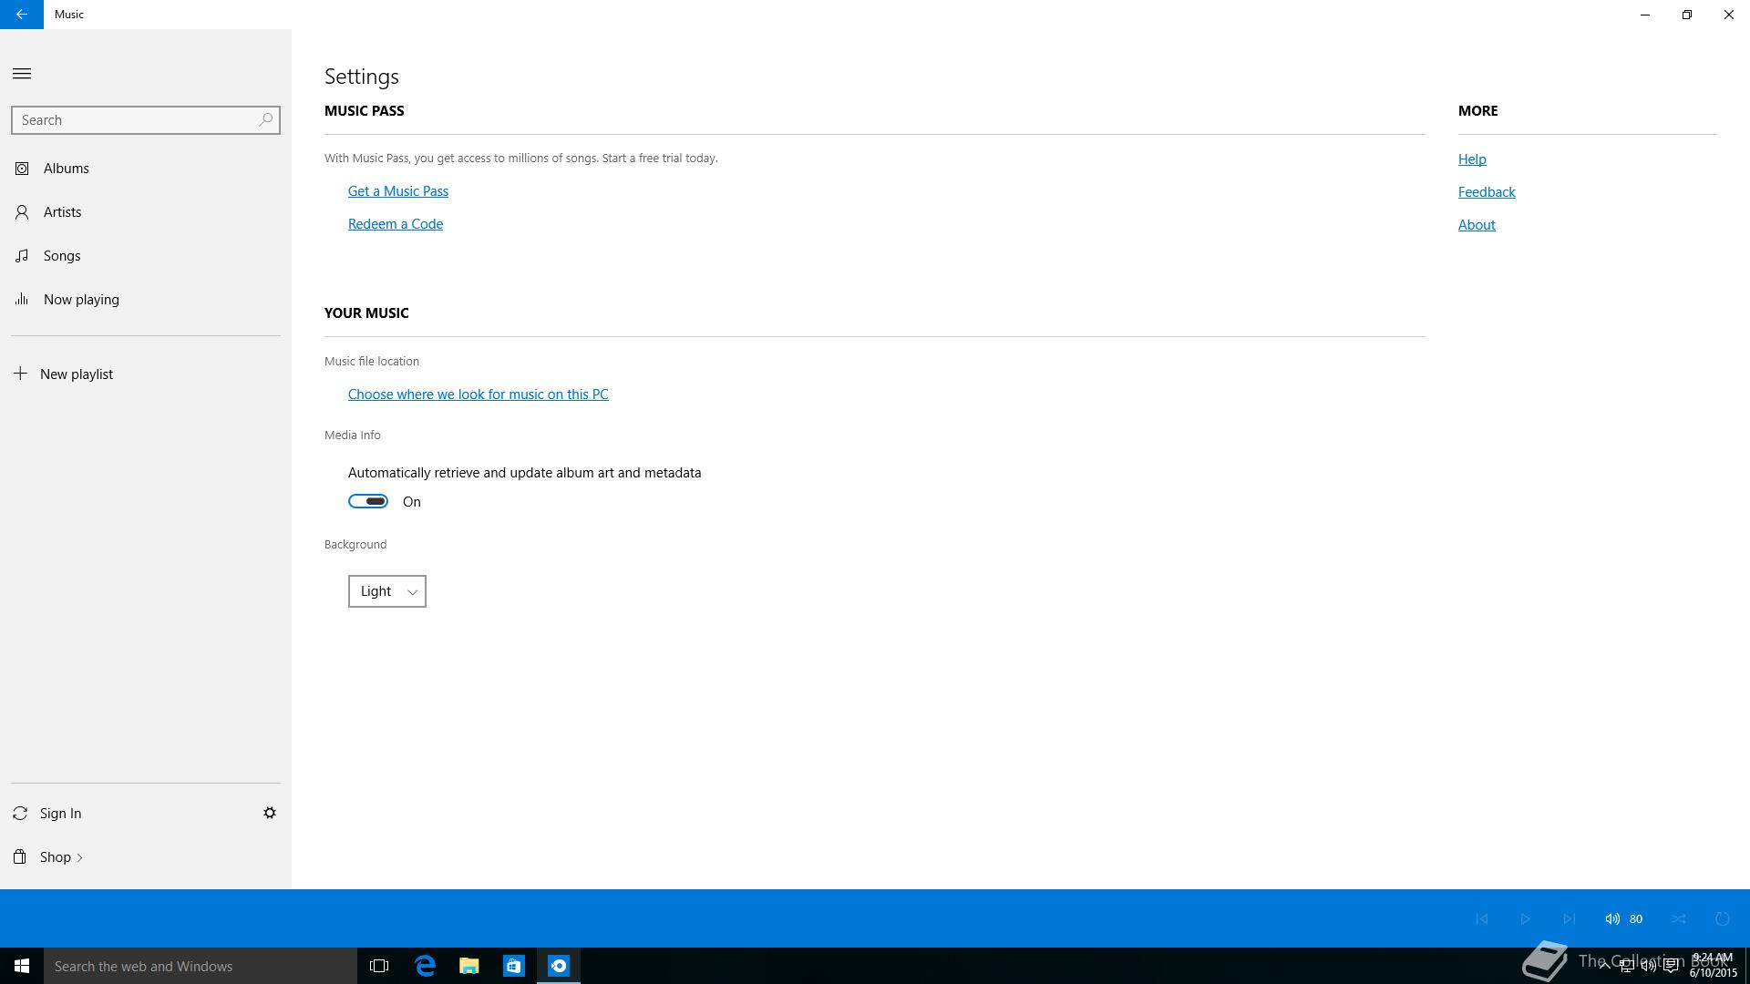Click the Shop bag icon
1750x984 pixels.
20,856
